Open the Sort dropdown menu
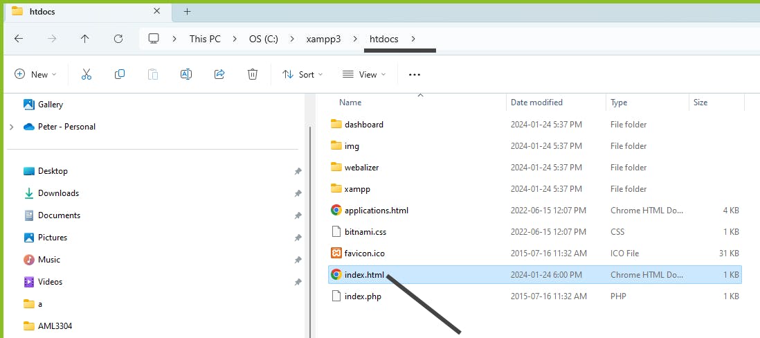 tap(302, 74)
